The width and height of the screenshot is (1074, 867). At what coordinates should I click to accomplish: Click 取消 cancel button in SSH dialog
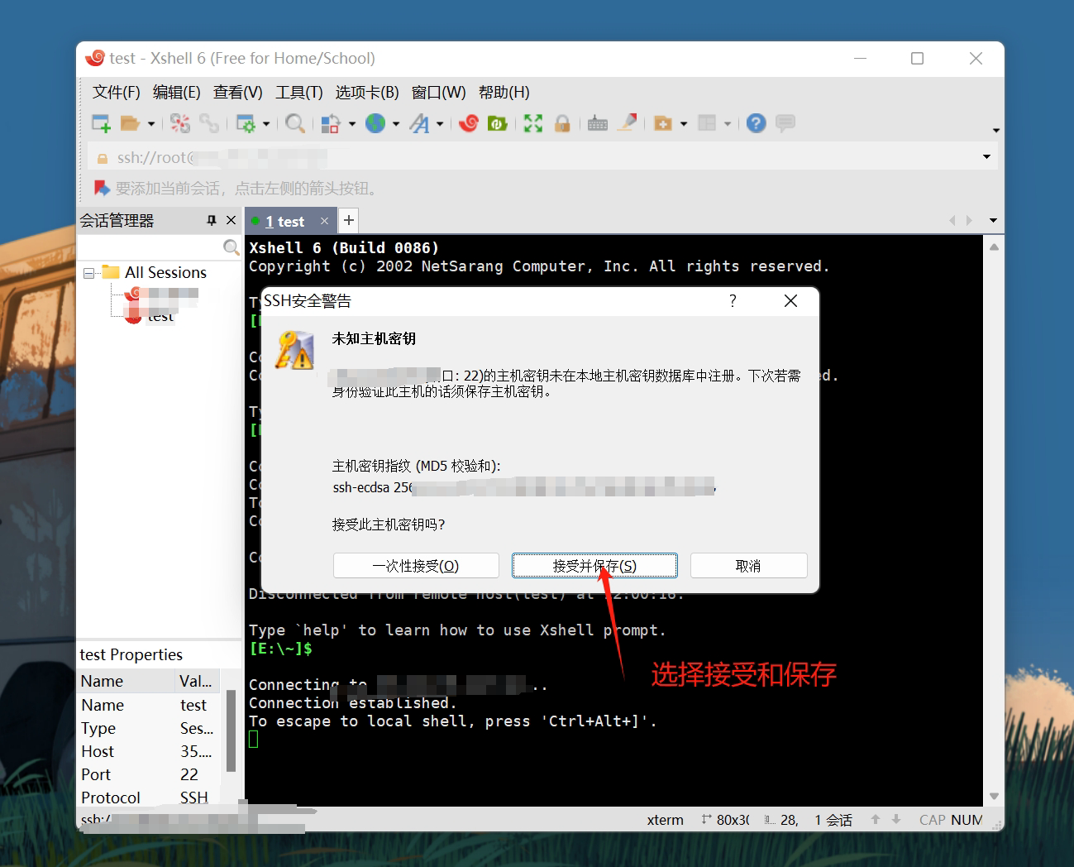[x=748, y=566]
